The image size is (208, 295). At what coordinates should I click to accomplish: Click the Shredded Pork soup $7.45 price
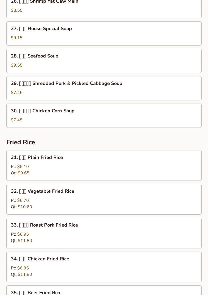(x=17, y=93)
